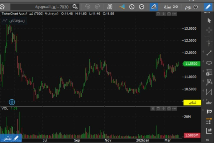Maximize the price chart panel
Viewport: 214px width, 143px height.
coord(158,14)
